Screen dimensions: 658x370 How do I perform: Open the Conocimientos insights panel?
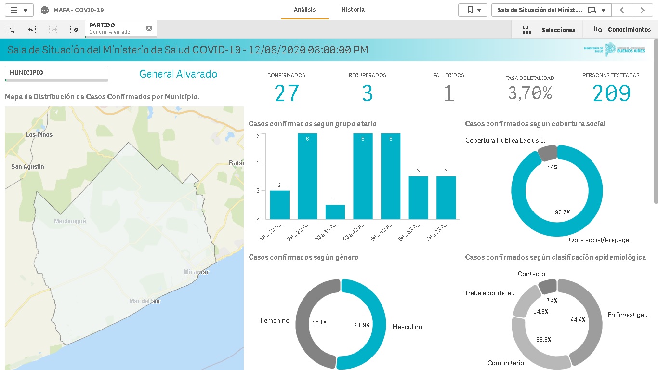coord(622,30)
